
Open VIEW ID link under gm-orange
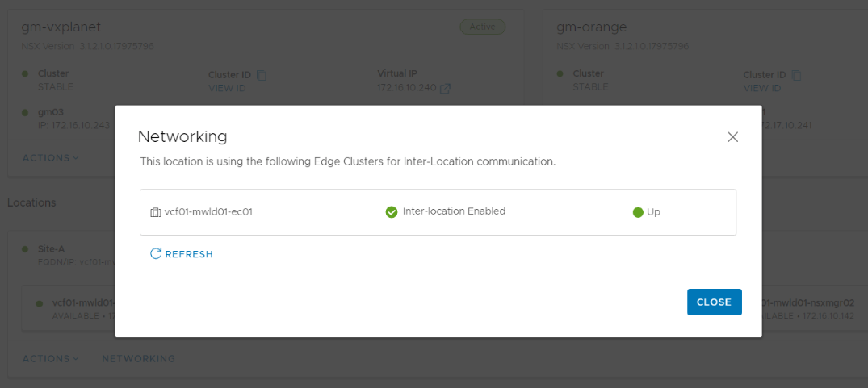click(762, 88)
